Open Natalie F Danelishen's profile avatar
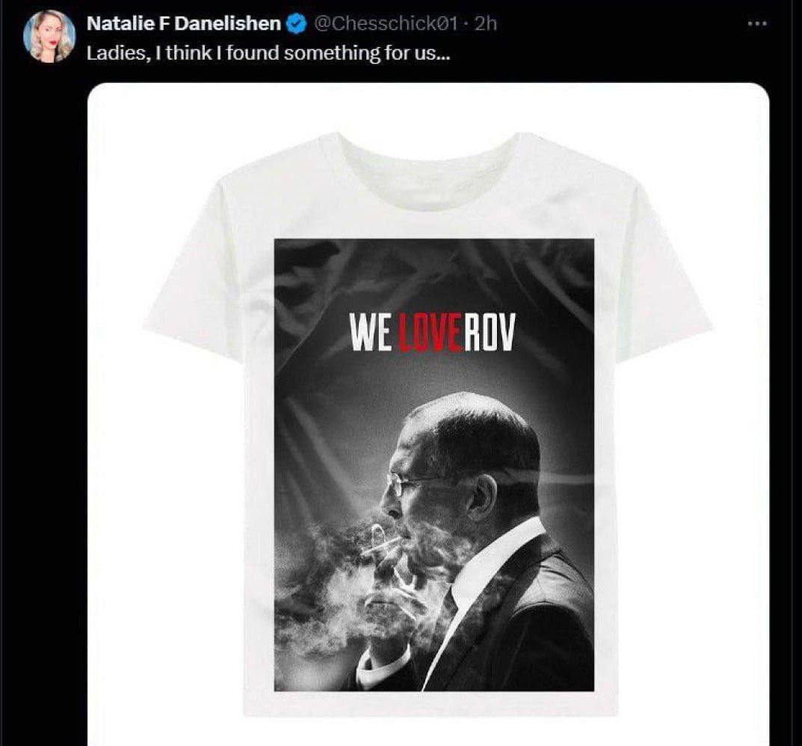Screen dimensions: 802x746 point(49,37)
